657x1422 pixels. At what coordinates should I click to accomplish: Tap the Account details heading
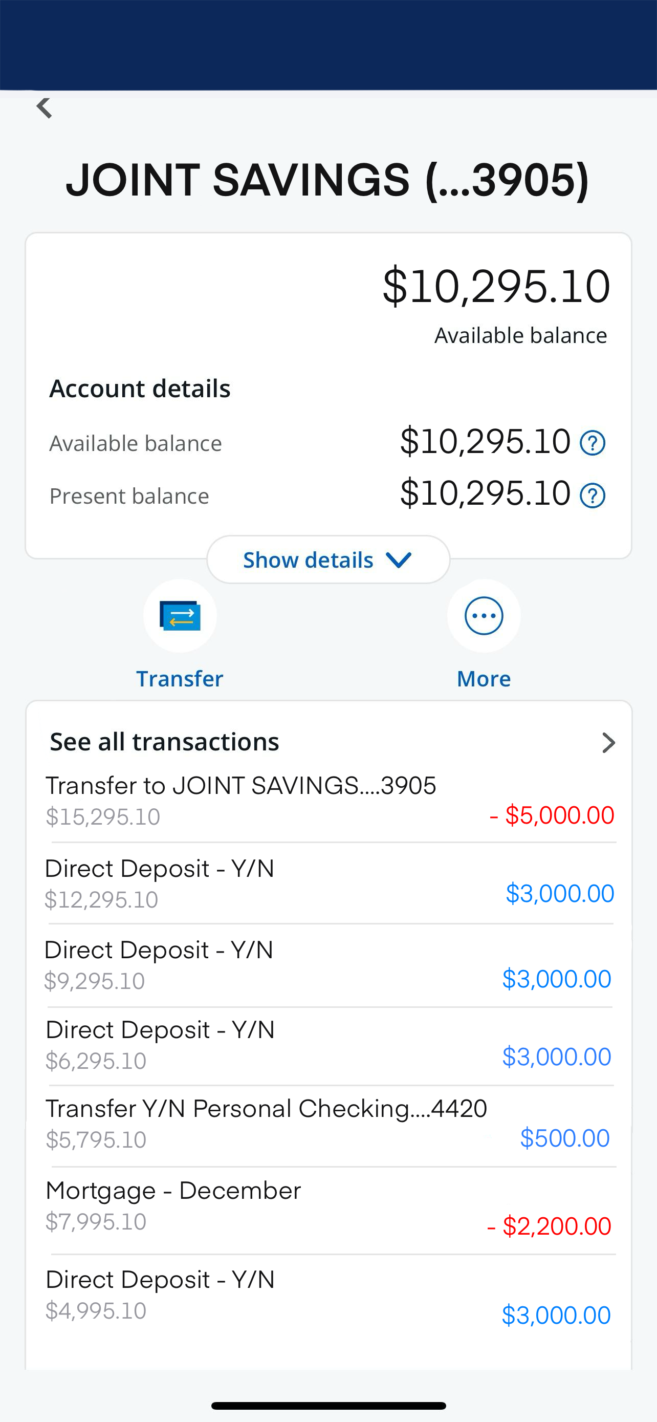tap(140, 389)
